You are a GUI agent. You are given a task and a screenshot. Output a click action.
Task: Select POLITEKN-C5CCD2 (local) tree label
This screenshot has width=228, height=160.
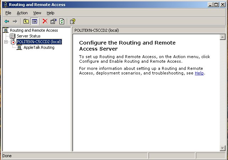[39, 42]
